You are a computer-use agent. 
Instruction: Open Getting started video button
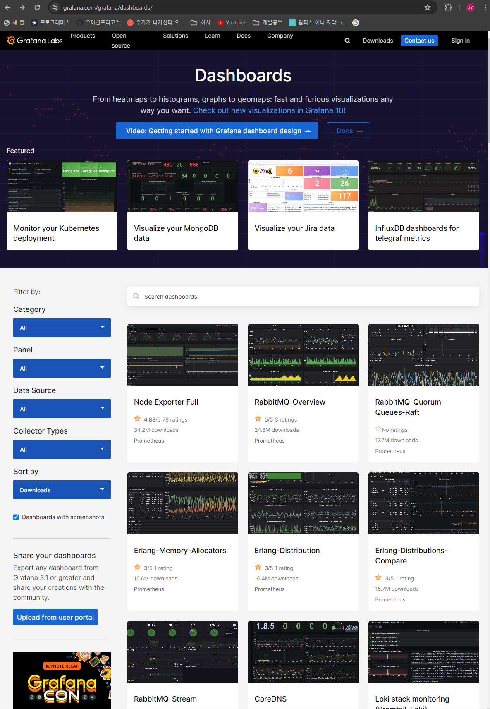(x=217, y=131)
